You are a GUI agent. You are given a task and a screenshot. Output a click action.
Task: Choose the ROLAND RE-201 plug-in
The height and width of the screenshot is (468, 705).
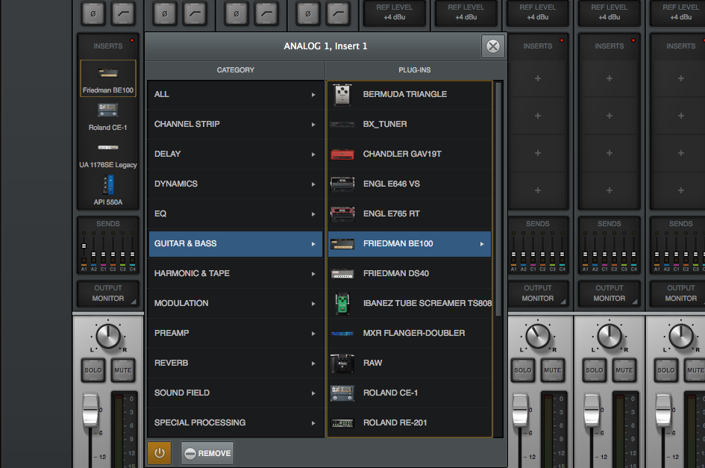click(410, 423)
